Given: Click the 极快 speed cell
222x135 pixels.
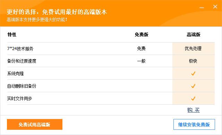Looking at the screenshot, I should pos(193,61).
